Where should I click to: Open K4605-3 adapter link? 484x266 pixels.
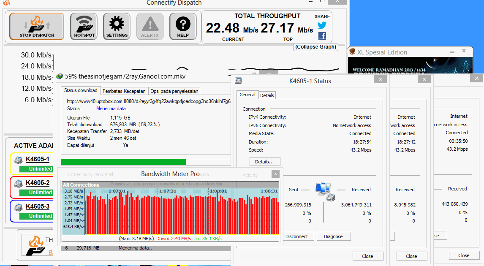point(37,206)
